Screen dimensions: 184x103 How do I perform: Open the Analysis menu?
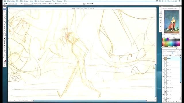click(48, 1)
